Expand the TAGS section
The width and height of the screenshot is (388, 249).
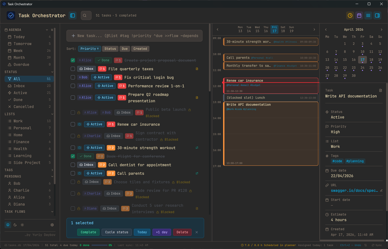point(52,170)
